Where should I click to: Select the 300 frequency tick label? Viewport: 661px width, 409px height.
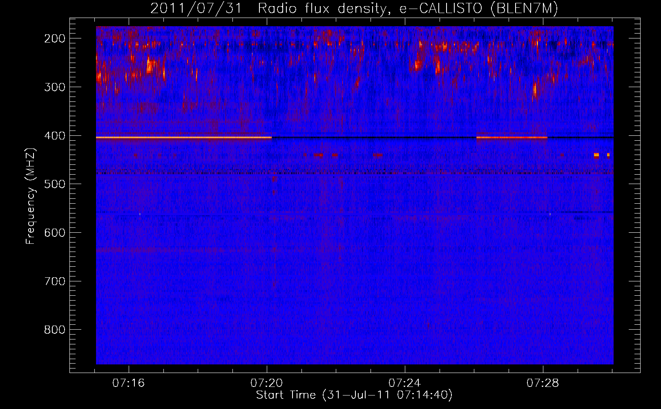pos(54,87)
